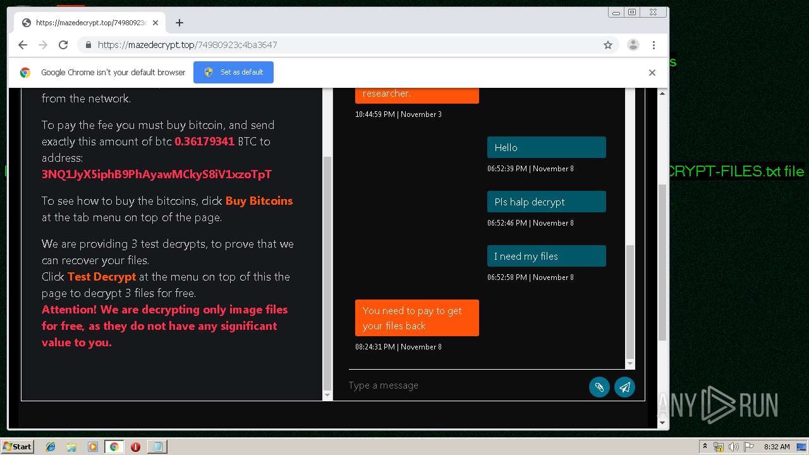Screen dimensions: 809x455
Task: Click the paperclip attach file button
Action: point(599,387)
